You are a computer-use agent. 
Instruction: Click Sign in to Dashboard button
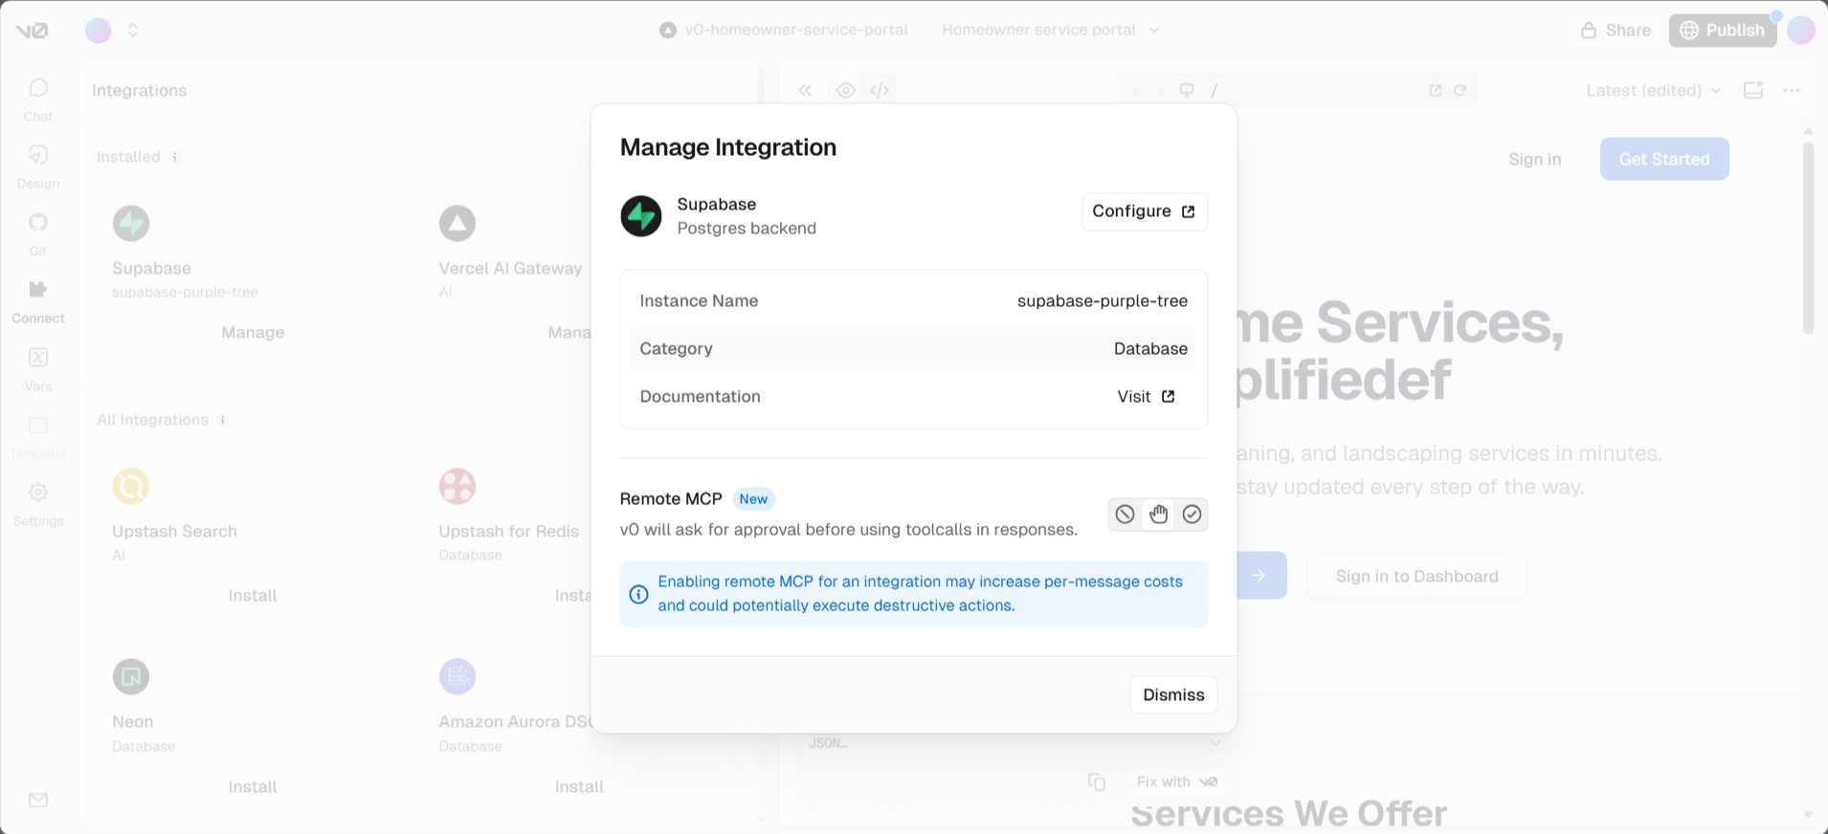[1417, 576]
